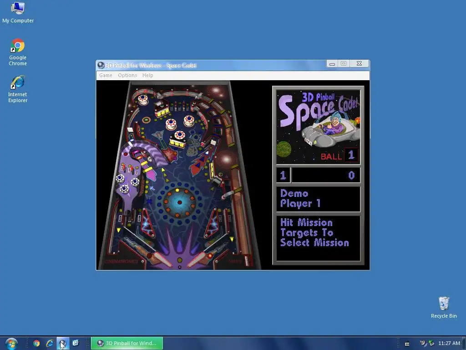Launch Internet Explorer from Quick Launch bar
This screenshot has width=466, height=350.
coord(50,343)
